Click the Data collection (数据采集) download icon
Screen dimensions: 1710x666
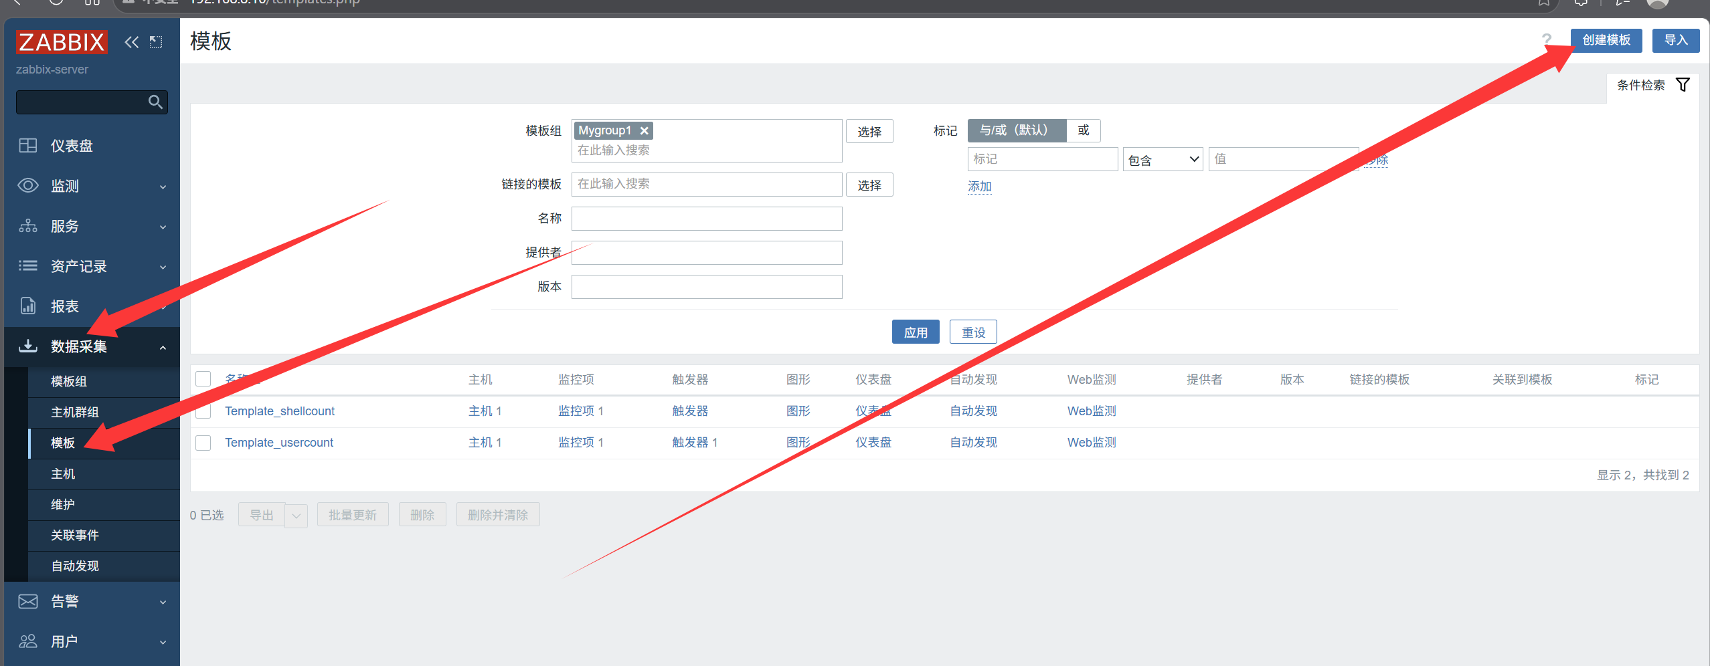28,346
